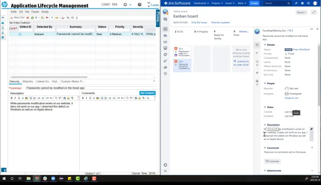
Task: Switch to the Linked Entities tab
Action: click(43, 81)
